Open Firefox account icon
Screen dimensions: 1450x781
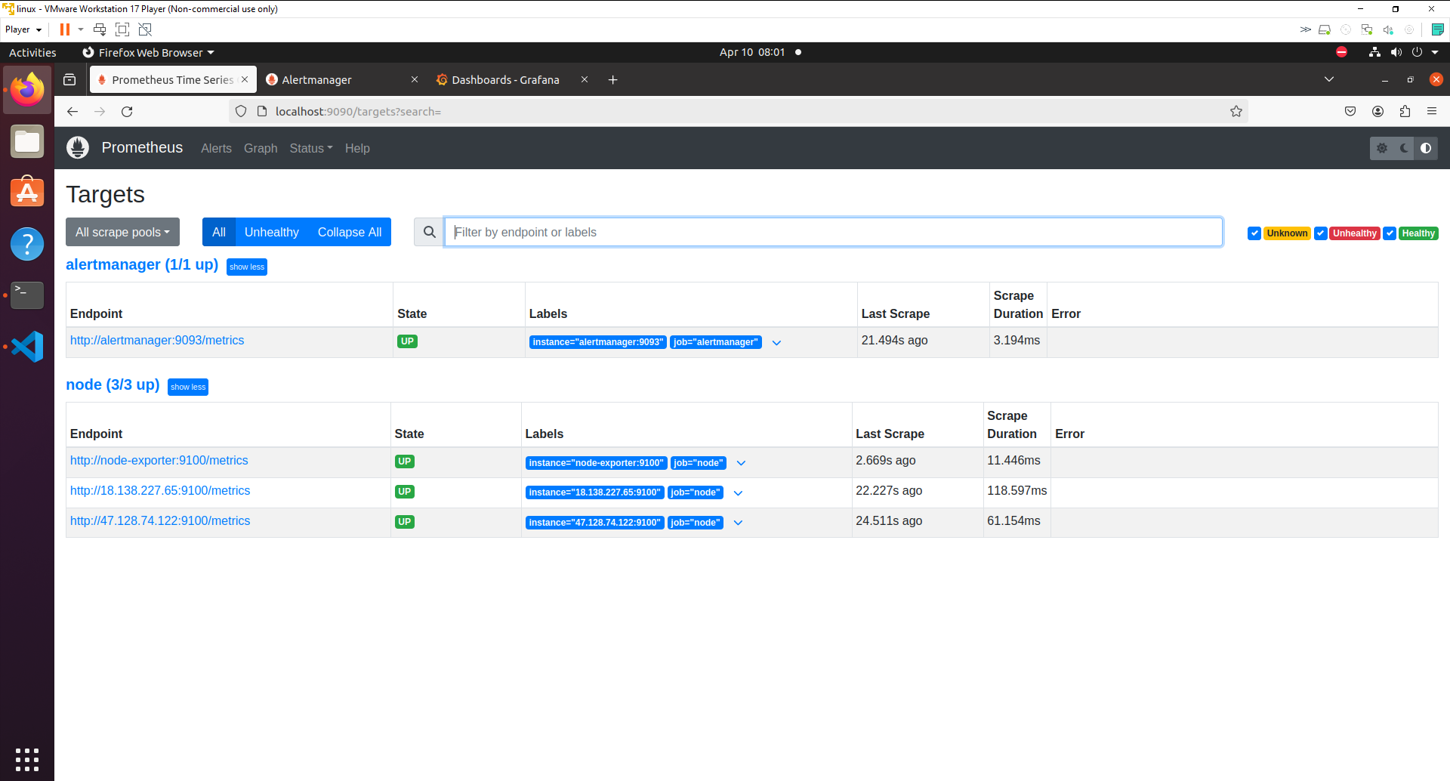(1377, 112)
